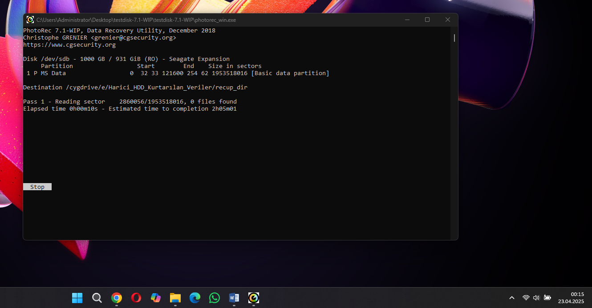The image size is (592, 308).
Task: Click the Wi-Fi network tray icon
Action: (526, 298)
